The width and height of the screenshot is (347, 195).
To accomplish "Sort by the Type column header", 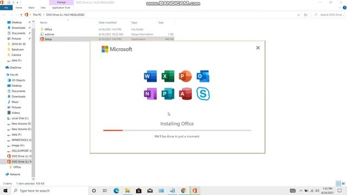I will click(x=134, y=23).
